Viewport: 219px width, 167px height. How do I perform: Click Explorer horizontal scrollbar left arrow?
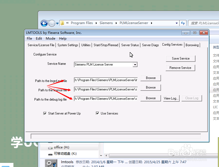(106, 156)
